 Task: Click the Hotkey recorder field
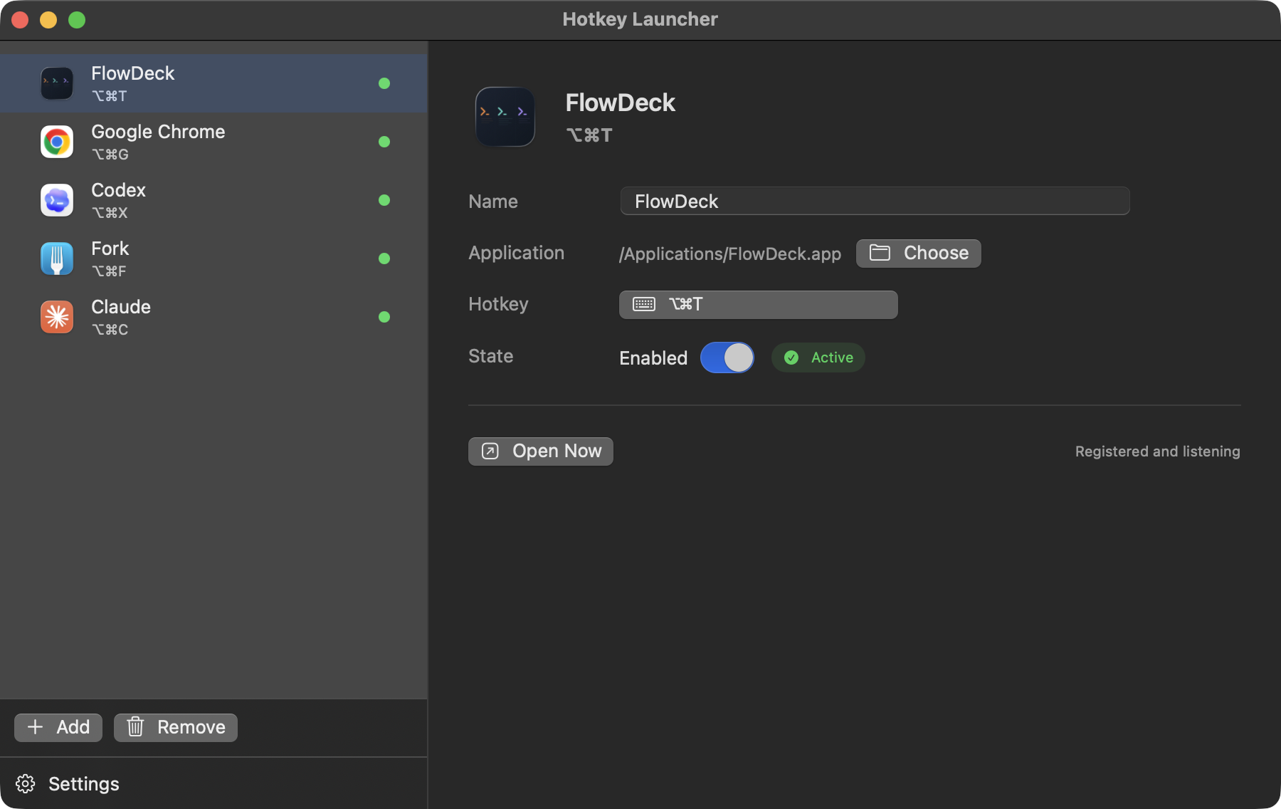(759, 305)
